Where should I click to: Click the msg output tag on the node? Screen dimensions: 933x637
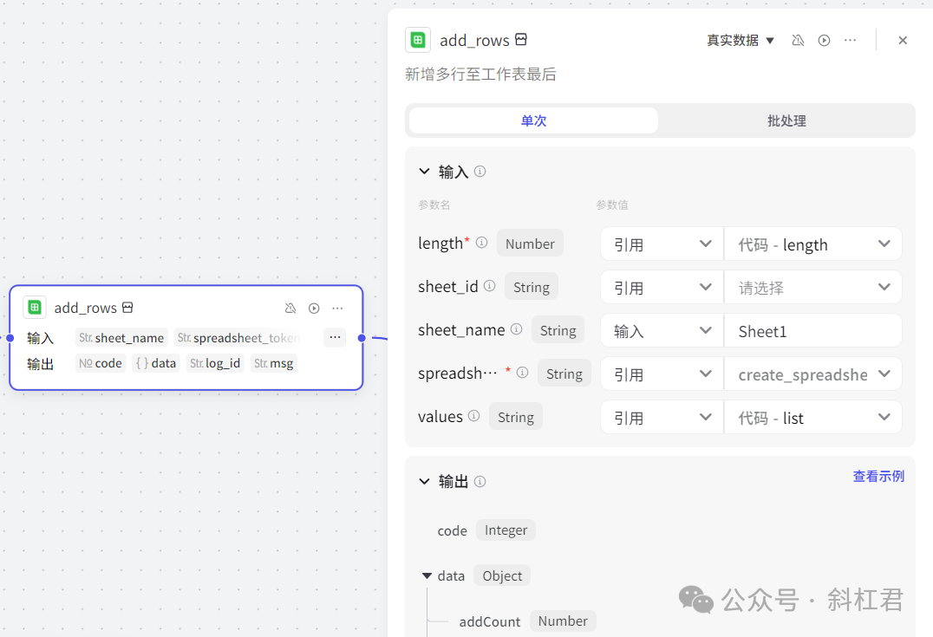coord(274,363)
